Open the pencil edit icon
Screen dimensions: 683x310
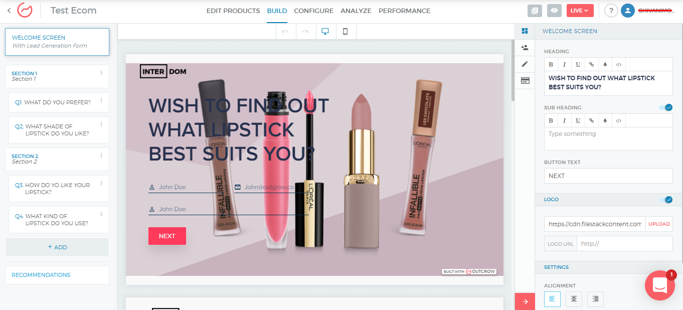525,64
